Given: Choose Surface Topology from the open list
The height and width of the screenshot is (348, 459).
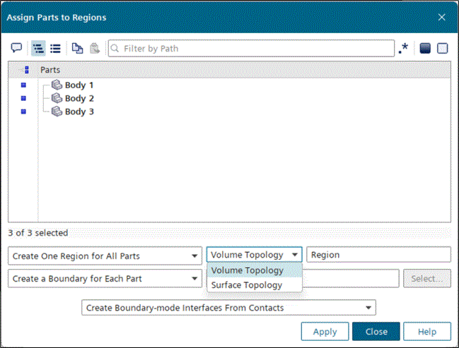Looking at the screenshot, I should point(247,285).
